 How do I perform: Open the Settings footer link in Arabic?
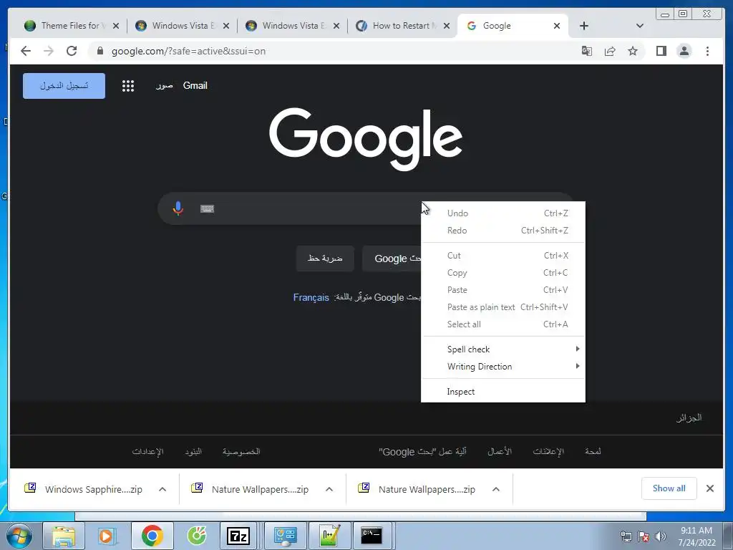[x=147, y=451]
